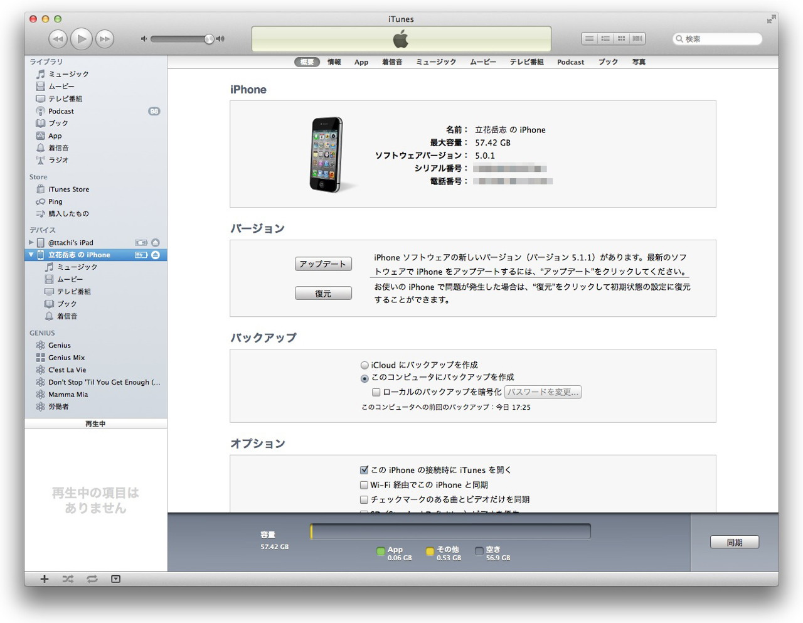Switch to Cover Flow view
The height and width of the screenshot is (623, 803).
pyautogui.click(x=637, y=39)
